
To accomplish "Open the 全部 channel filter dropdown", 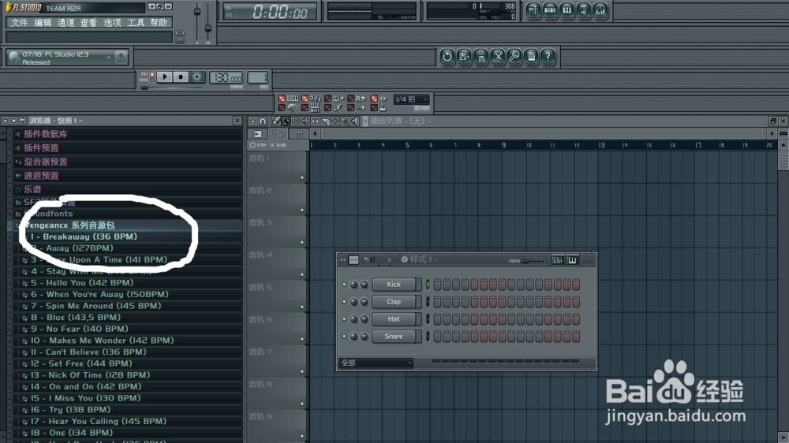I will [x=376, y=363].
